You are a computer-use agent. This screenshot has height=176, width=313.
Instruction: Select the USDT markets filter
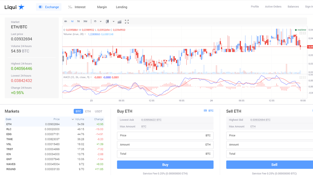[98, 111]
